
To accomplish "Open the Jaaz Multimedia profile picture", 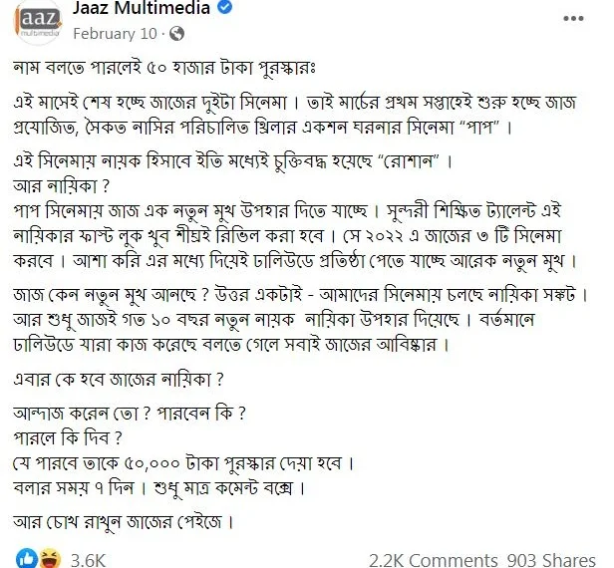I will [x=38, y=22].
